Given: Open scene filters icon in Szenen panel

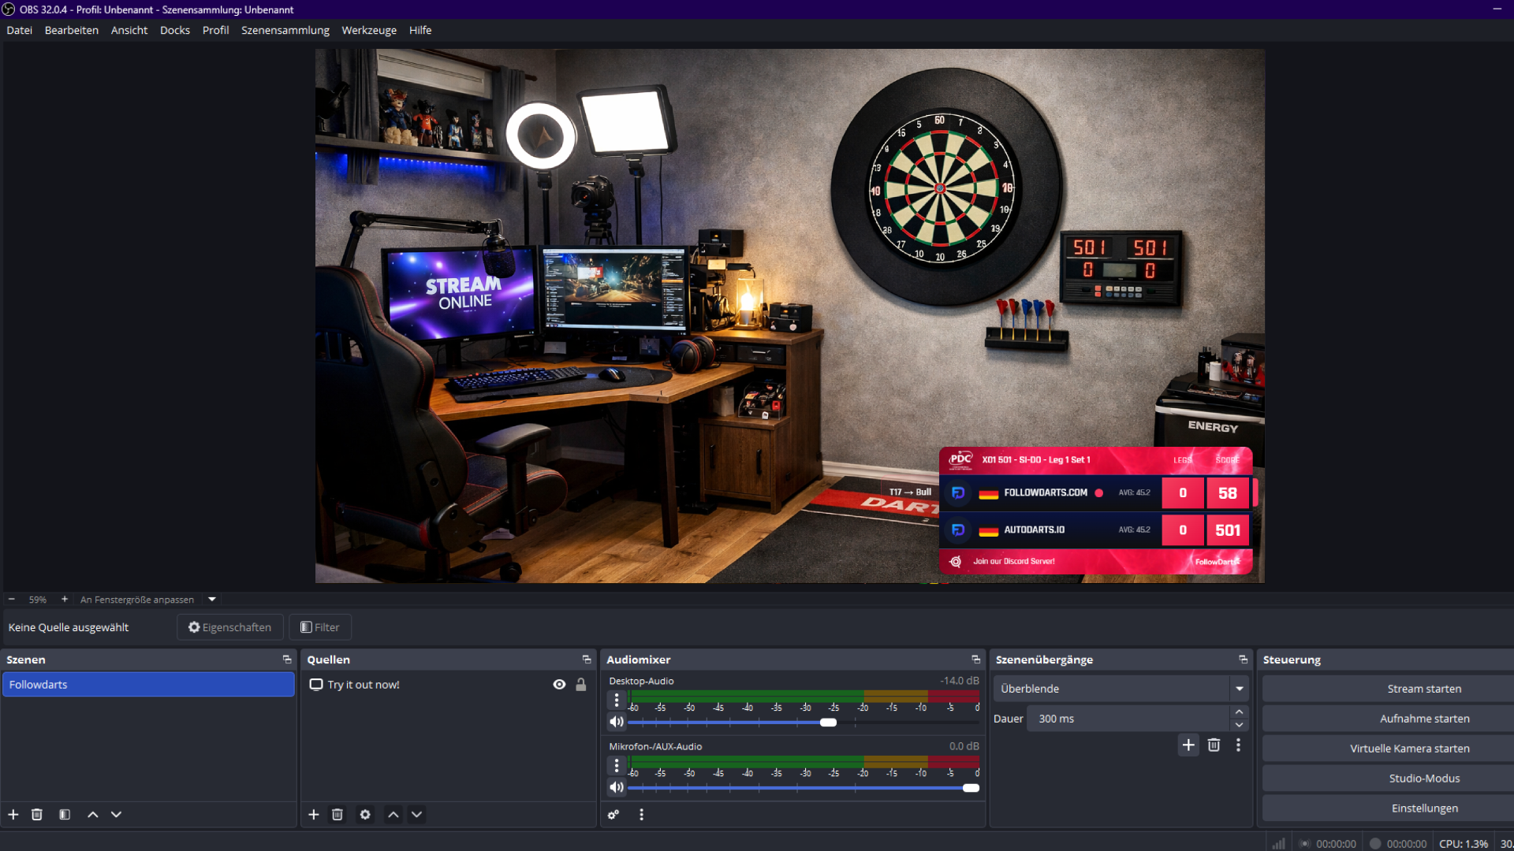Looking at the screenshot, I should point(64,814).
